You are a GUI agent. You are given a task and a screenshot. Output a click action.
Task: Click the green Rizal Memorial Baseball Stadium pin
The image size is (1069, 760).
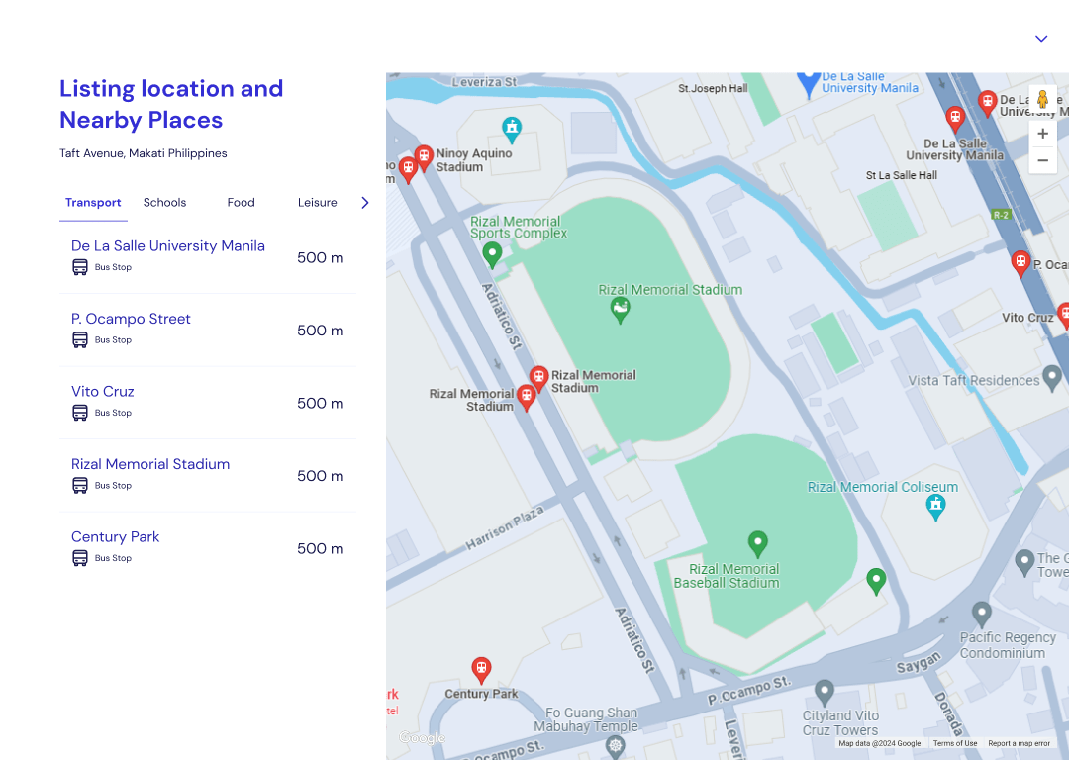pos(757,544)
